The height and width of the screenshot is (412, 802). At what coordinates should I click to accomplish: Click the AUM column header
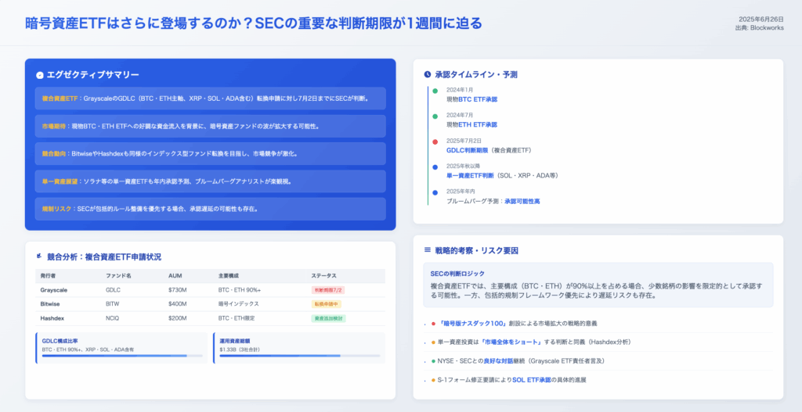click(x=175, y=276)
